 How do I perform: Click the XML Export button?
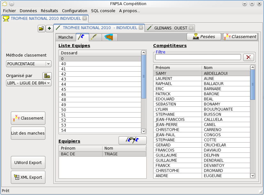pos(28,177)
